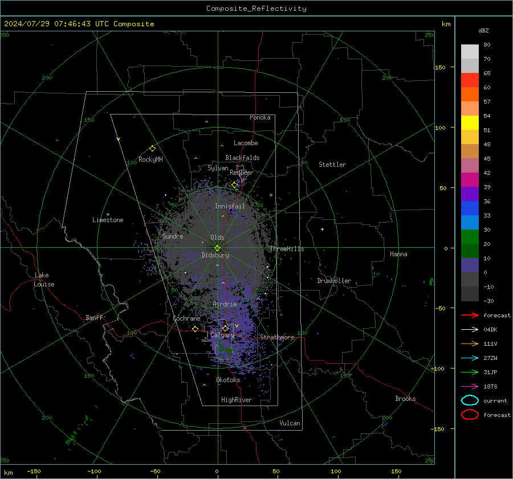Screen dimensions: 513x479
Task: Click the yellow diamond marker above Calgary
Action: (x=225, y=328)
